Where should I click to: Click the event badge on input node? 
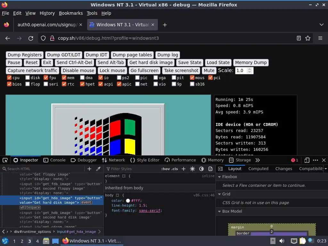(86, 202)
